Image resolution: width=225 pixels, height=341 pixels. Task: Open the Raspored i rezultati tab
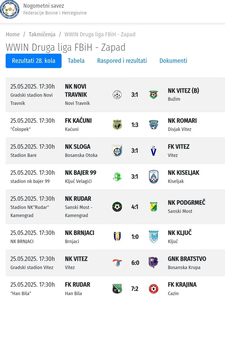(x=122, y=61)
